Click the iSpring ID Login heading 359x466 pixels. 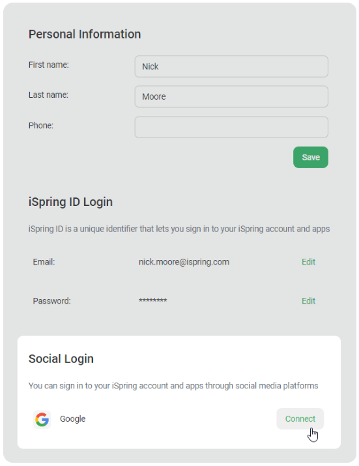(x=70, y=202)
